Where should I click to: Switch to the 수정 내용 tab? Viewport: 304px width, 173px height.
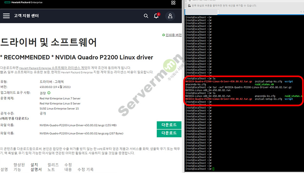(x=68, y=167)
